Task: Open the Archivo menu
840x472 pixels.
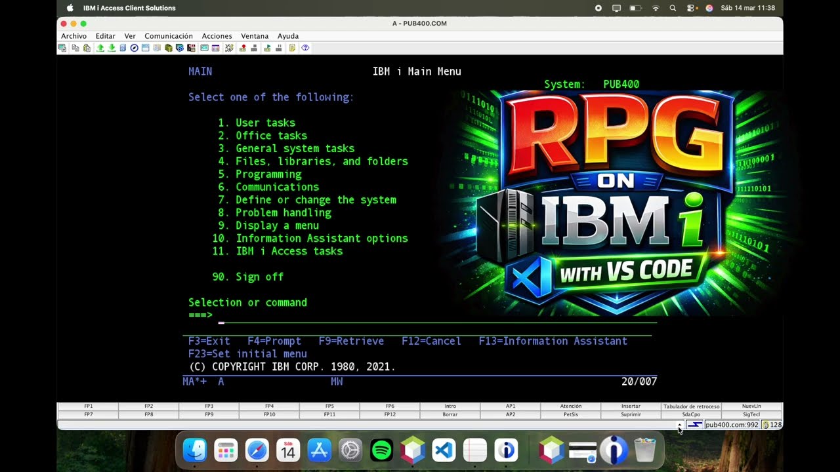Action: (x=73, y=36)
